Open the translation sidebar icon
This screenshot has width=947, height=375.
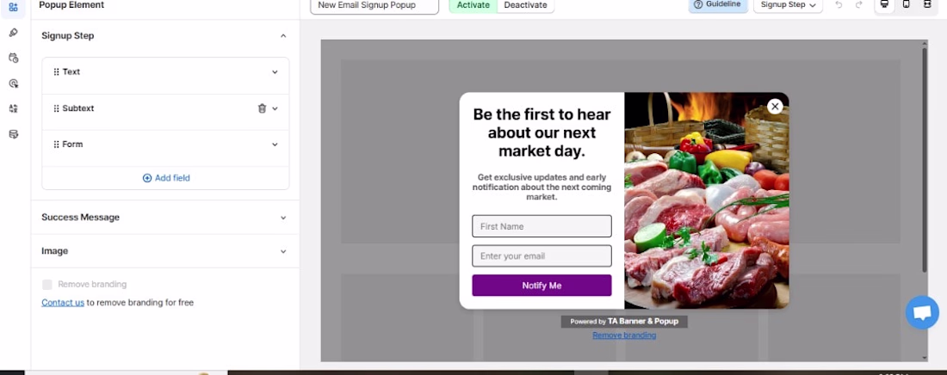13,108
